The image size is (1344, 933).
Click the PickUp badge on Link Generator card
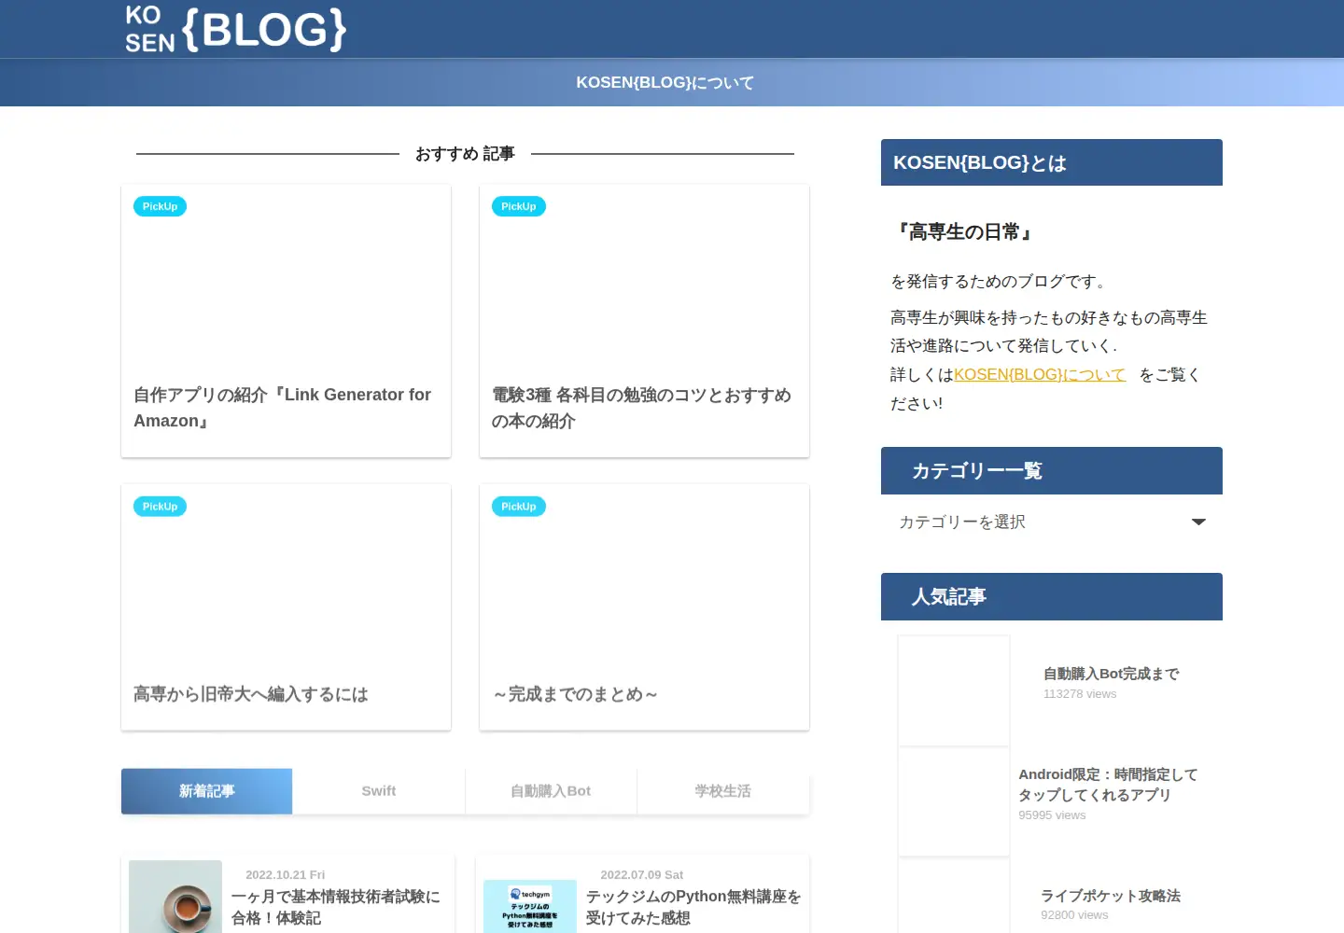pos(160,206)
